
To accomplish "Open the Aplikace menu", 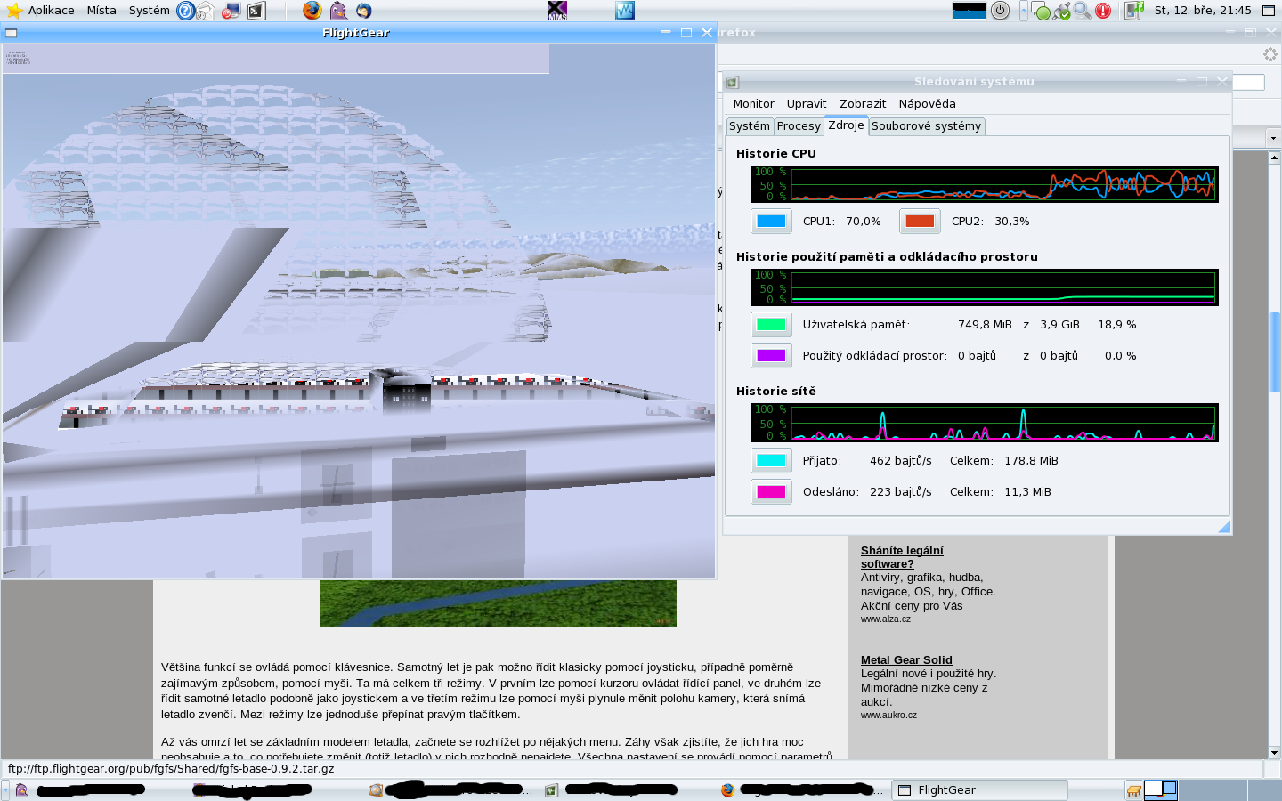I will click(51, 11).
